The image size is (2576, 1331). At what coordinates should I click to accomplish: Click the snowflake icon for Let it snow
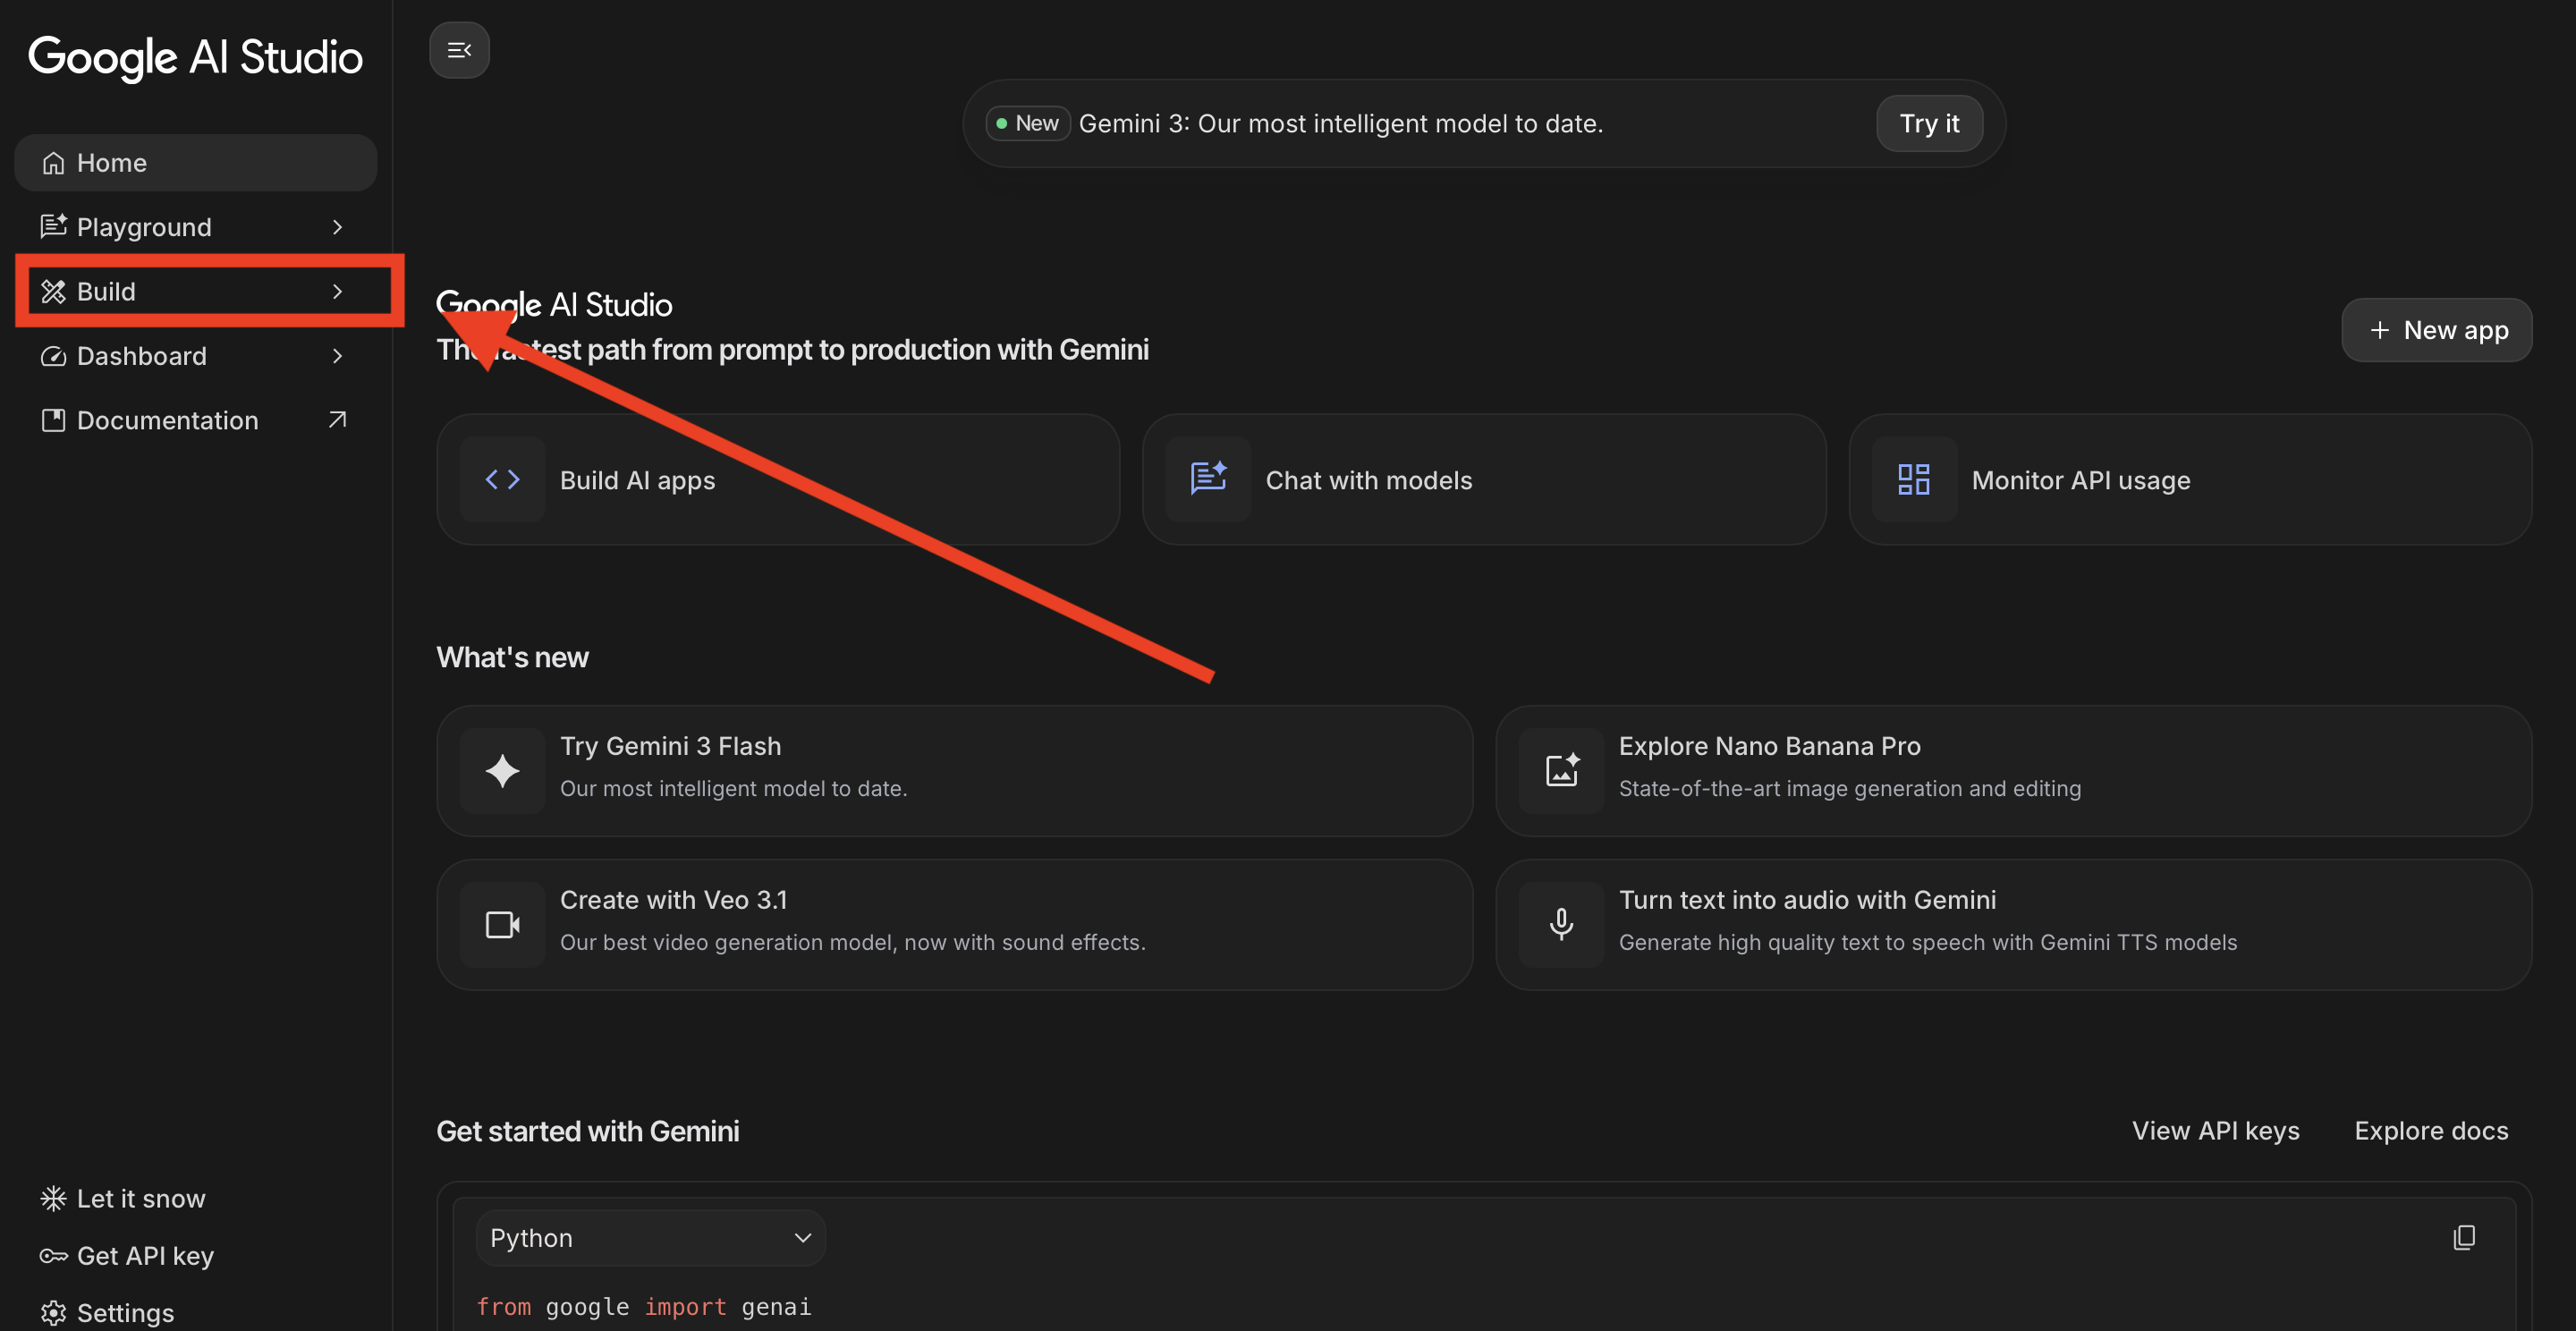[x=53, y=1198]
